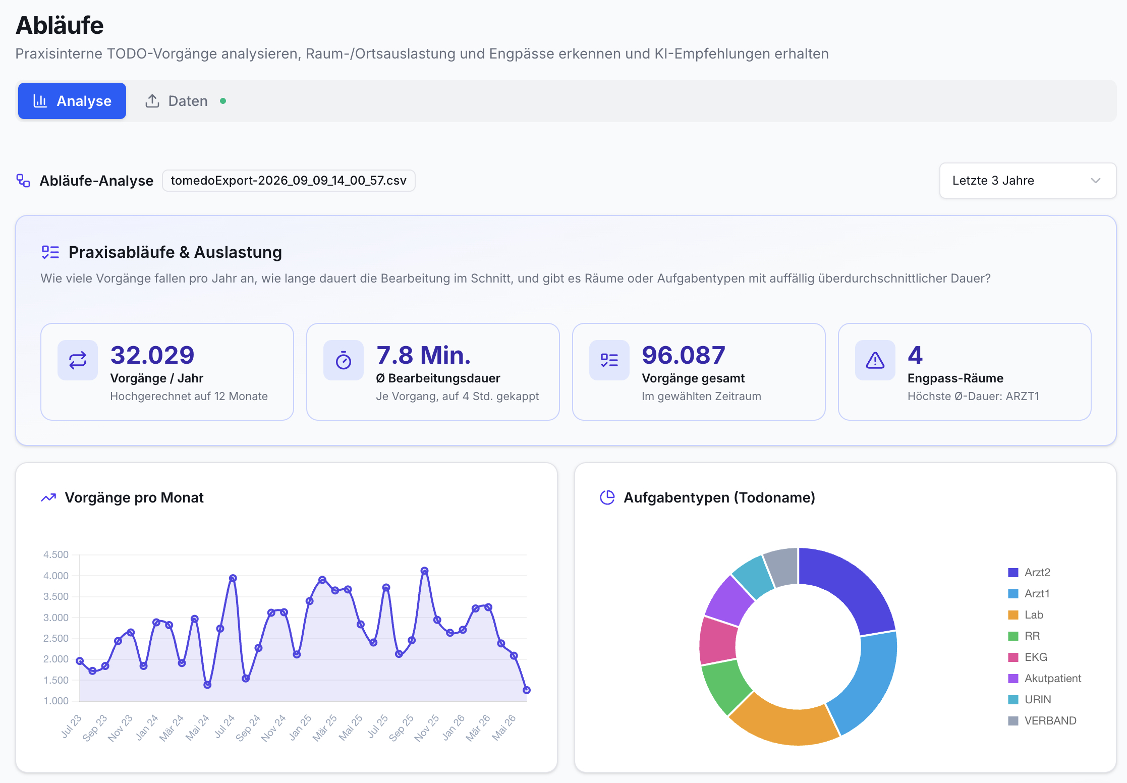
Task: Click the repeat arrows icon for Vorgänge / Jahr
Action: click(78, 360)
